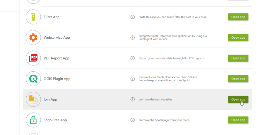This screenshot has height=135, width=265.
Task: Show info for Join App
Action: [132, 99]
